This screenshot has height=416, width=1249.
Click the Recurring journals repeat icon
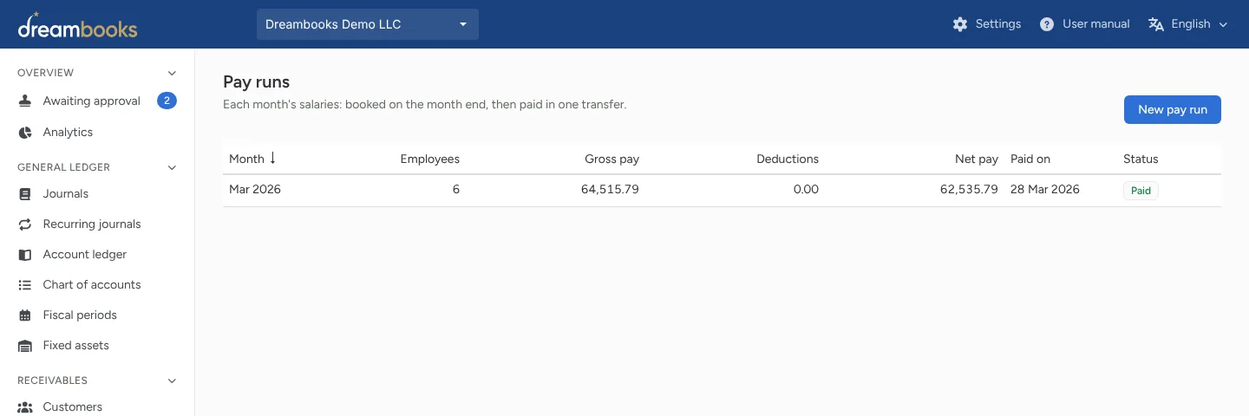pyautogui.click(x=25, y=224)
